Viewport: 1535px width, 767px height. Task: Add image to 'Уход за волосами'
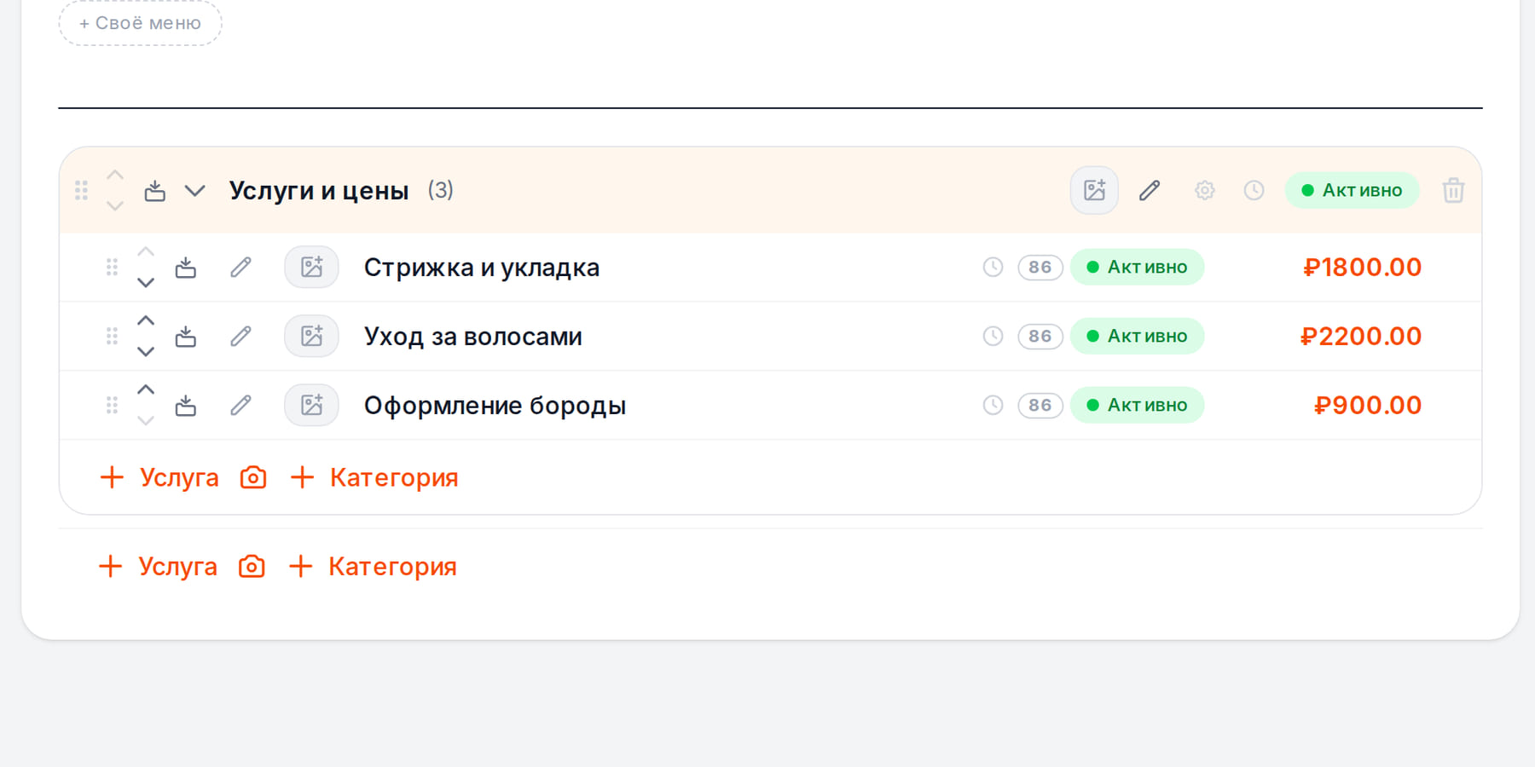[311, 336]
